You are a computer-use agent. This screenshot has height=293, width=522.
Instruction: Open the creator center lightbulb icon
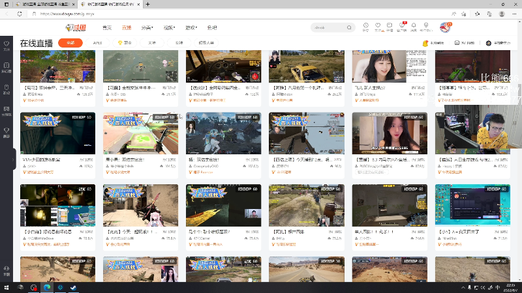click(426, 27)
